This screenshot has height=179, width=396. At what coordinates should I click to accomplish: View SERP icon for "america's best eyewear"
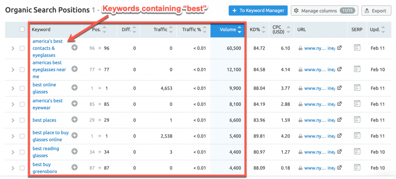click(x=357, y=104)
